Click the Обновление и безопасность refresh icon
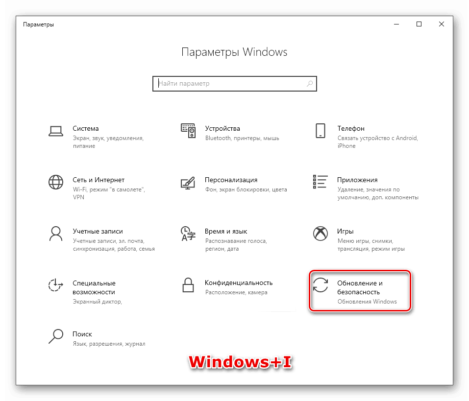The height and width of the screenshot is (401, 469). [x=321, y=285]
